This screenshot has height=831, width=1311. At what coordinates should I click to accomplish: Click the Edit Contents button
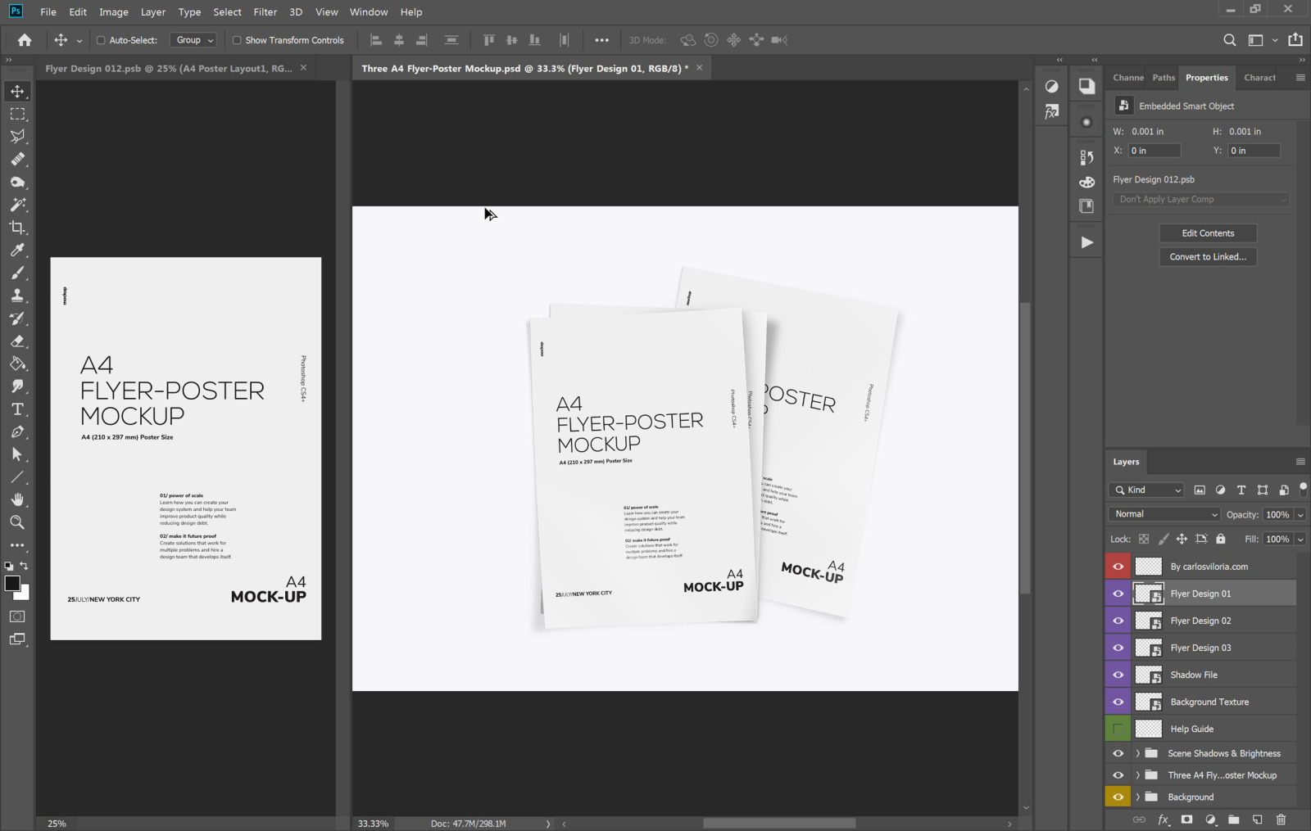(x=1208, y=233)
